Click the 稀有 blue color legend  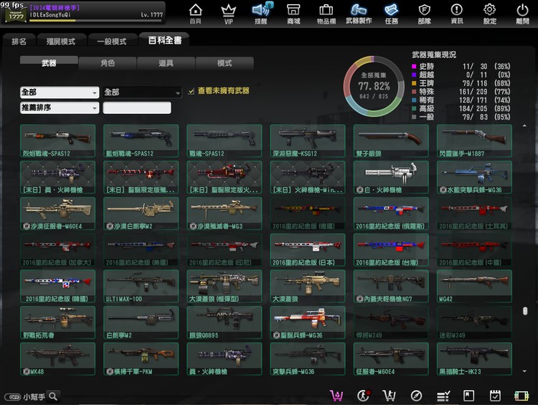click(x=414, y=100)
